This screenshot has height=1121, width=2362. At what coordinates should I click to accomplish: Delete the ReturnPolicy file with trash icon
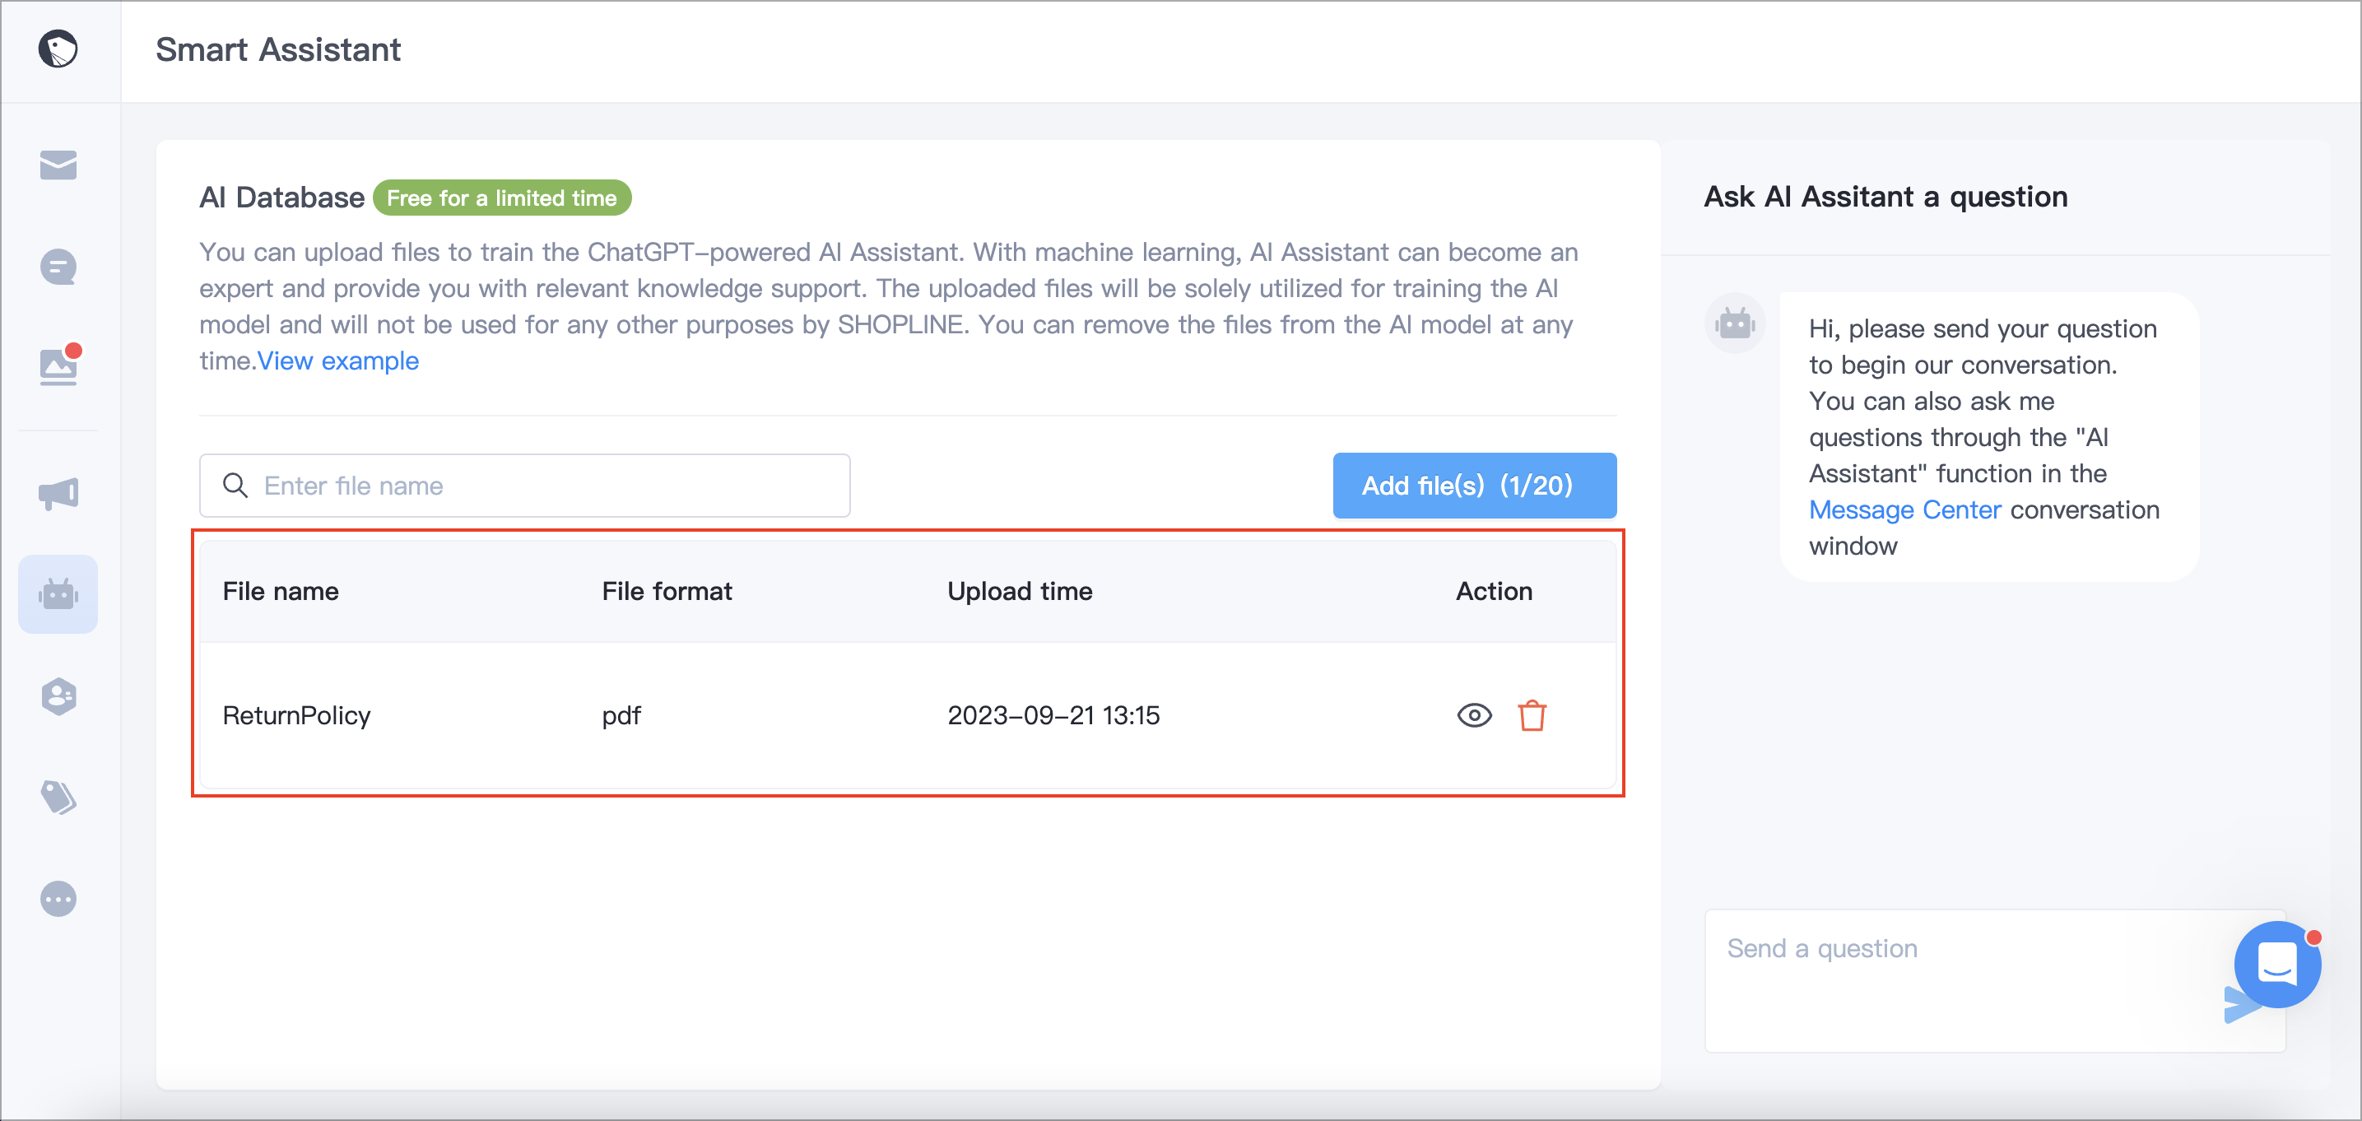[1532, 715]
